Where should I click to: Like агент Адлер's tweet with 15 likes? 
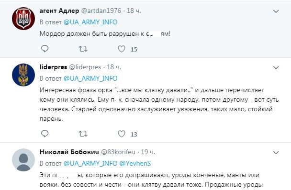(122, 49)
